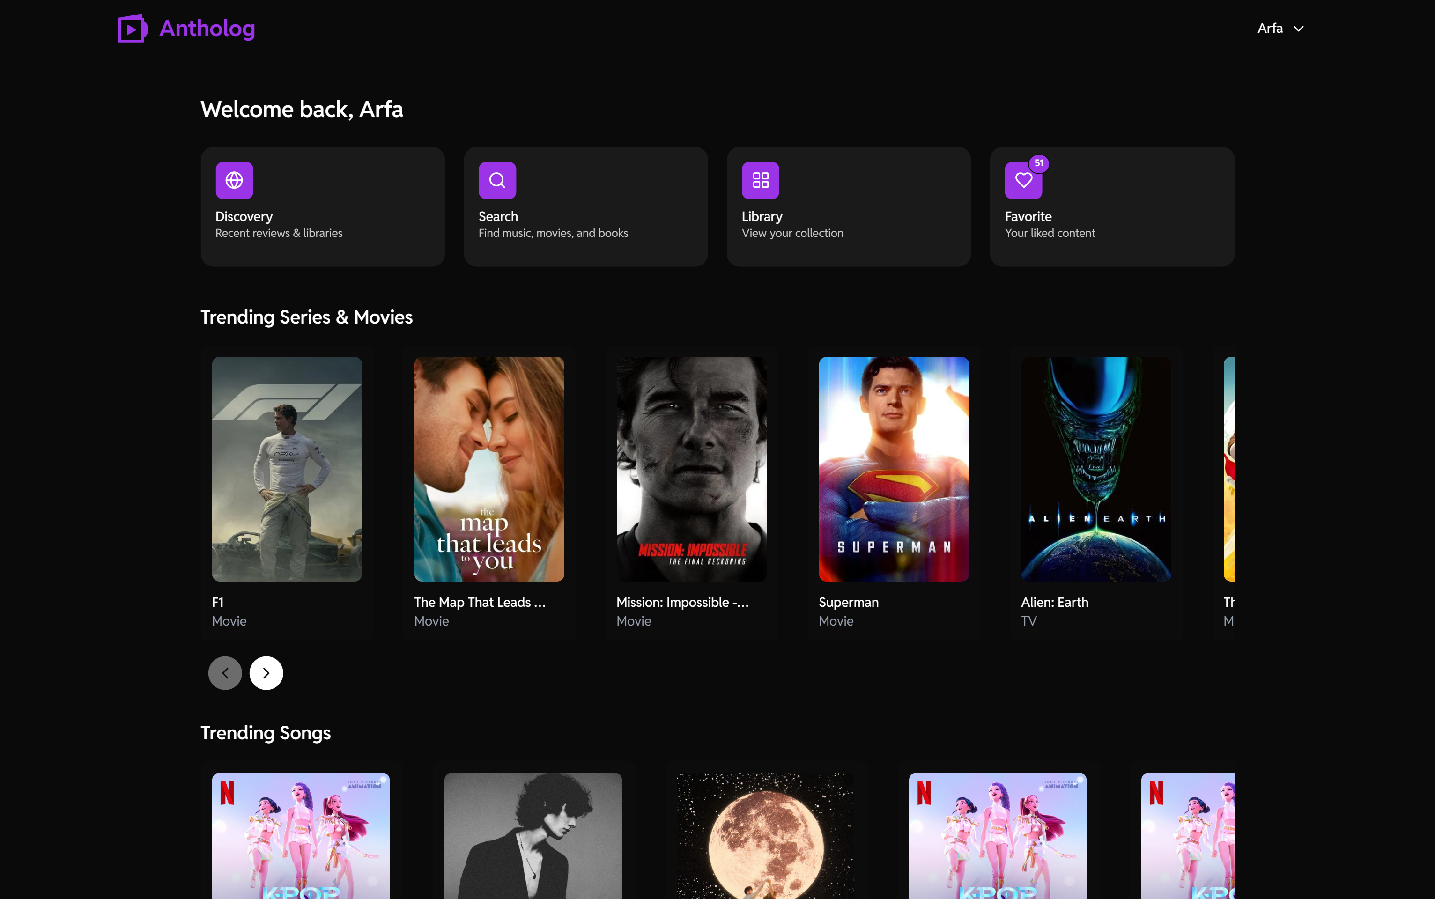The width and height of the screenshot is (1435, 899).
Task: Click the next arrow in trending carousel
Action: click(x=266, y=672)
